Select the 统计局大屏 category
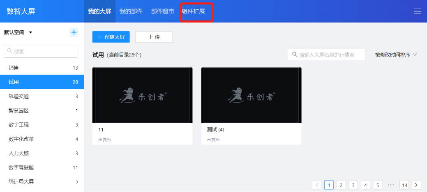This screenshot has height=192, width=427. 42,182
